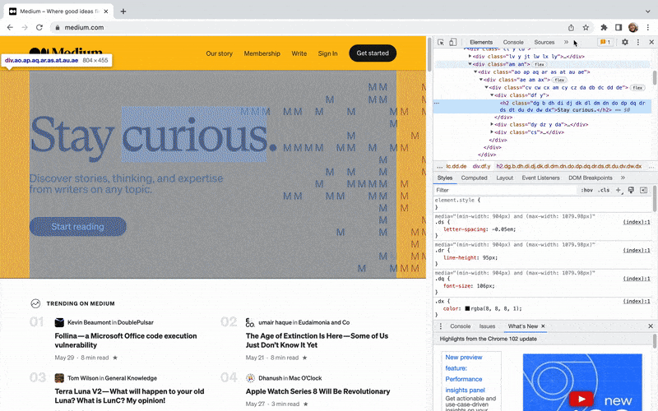Image resolution: width=658 pixels, height=411 pixels.
Task: Collapse the div class="ae am ax" node
Action: click(x=481, y=80)
